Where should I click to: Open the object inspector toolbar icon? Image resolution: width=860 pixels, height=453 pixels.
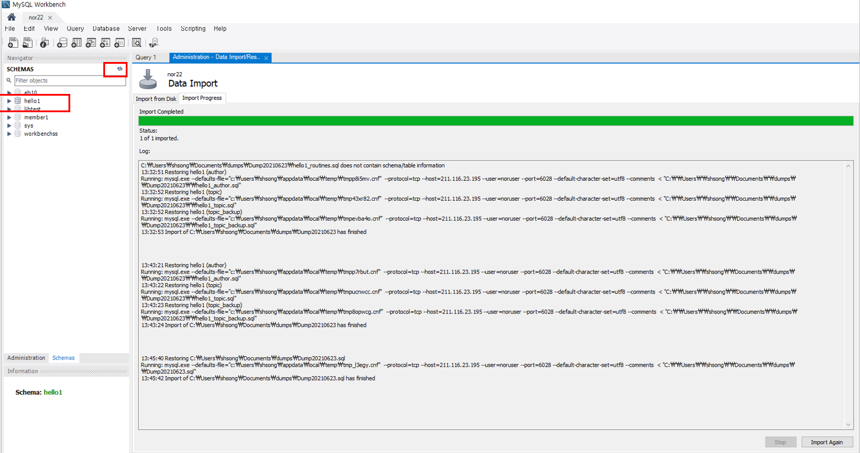click(44, 43)
